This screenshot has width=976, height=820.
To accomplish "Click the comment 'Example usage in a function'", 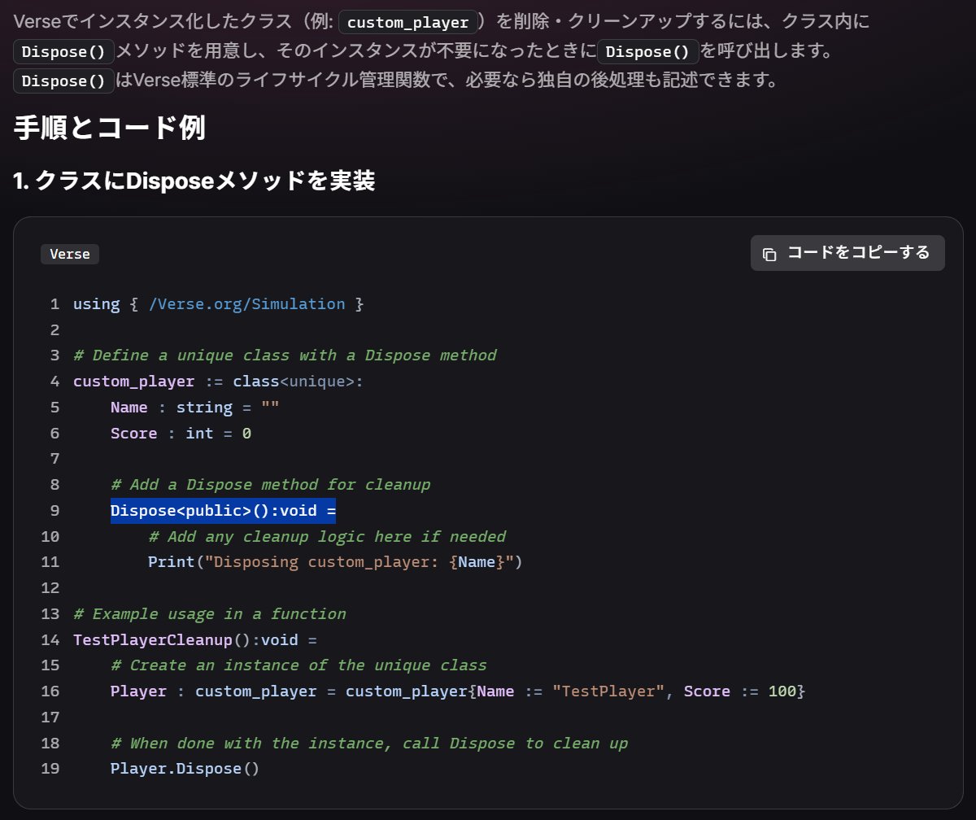I will tap(210, 613).
